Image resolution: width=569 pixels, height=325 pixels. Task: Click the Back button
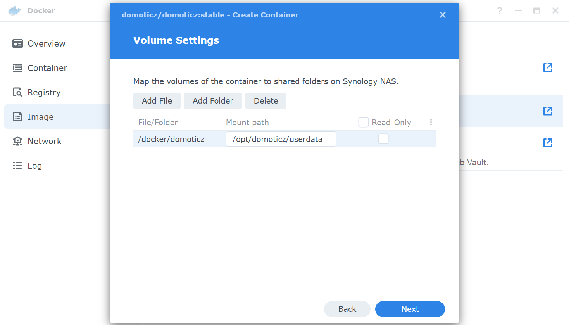pos(347,309)
